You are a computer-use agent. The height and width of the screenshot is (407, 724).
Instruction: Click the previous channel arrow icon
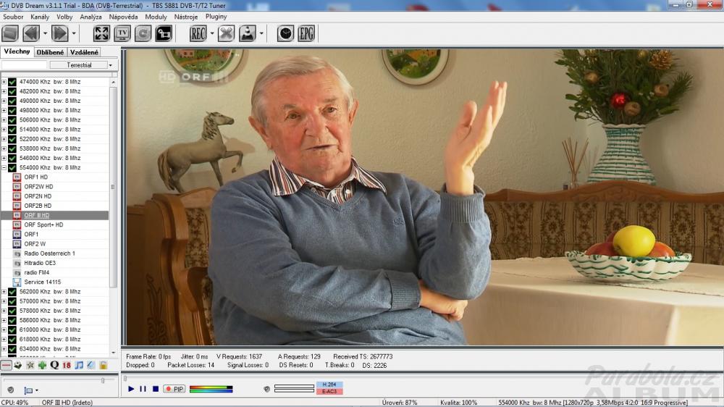30,33
